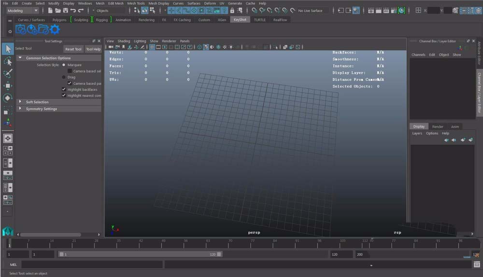Screen dimensions: 483x277
Task: Activate the Paint Selection tool
Action: tap(8, 73)
